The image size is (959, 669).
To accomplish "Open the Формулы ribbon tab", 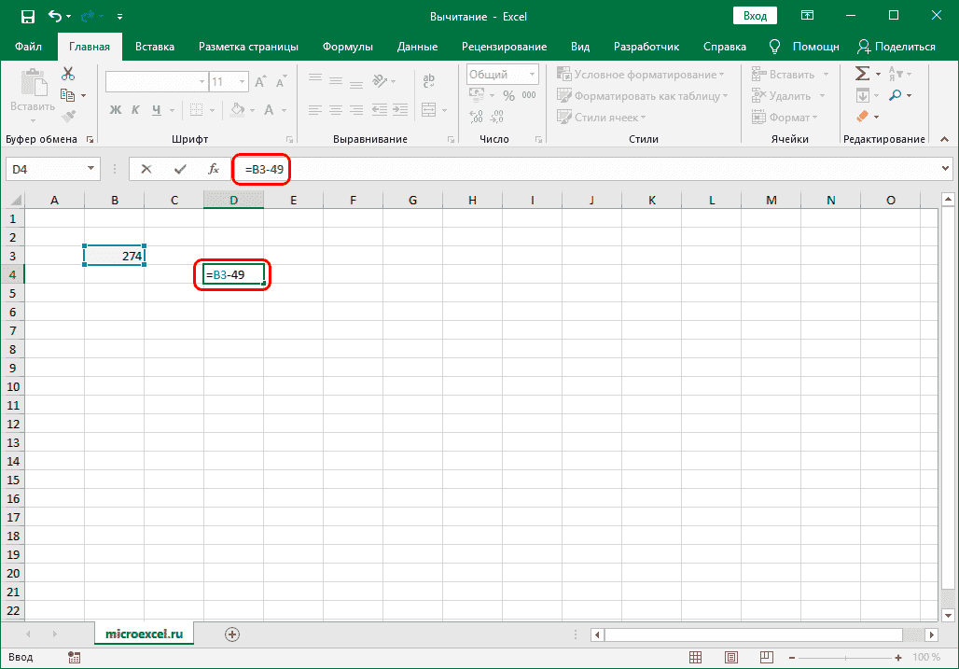I will pos(347,47).
